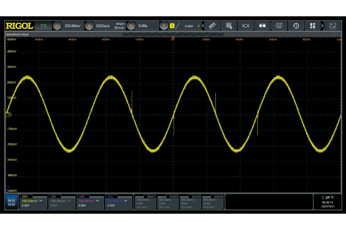Open the Math1 panel
The image size is (346, 230).
pos(146,201)
